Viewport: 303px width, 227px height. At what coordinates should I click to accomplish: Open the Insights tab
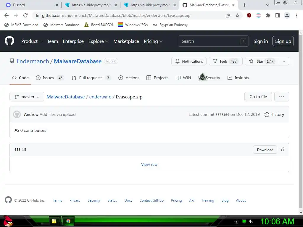click(238, 78)
